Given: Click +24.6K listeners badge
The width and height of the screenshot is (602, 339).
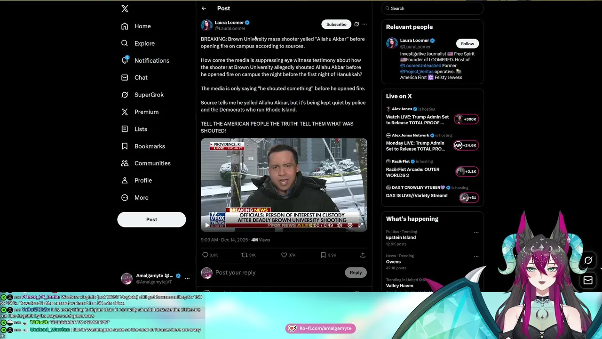Looking at the screenshot, I should click(466, 145).
